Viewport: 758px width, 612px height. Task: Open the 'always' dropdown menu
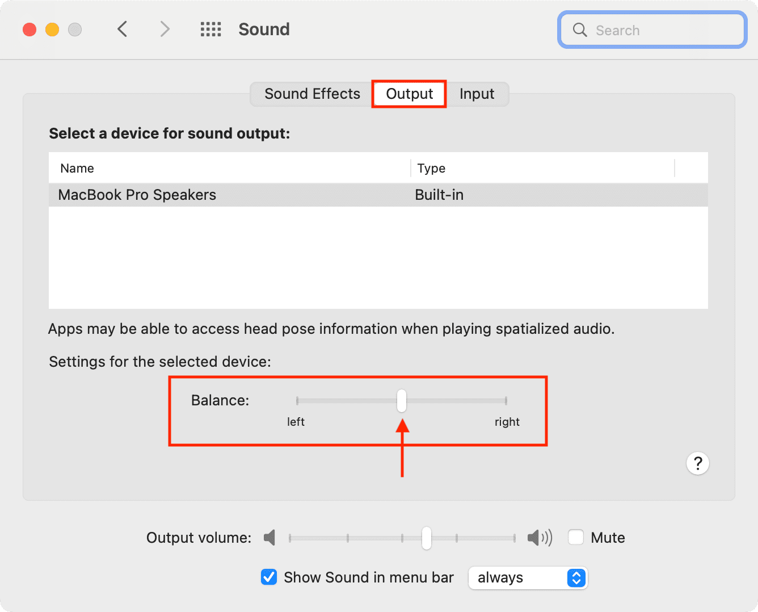(x=528, y=578)
